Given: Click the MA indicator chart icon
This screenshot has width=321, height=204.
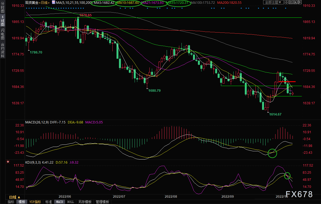Looking at the screenshot, I should [53, 2].
